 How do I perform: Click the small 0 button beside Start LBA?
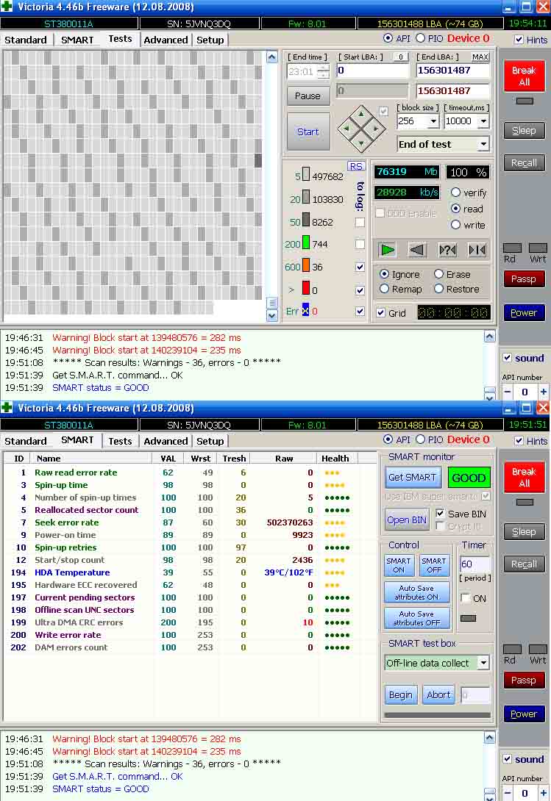coord(401,57)
